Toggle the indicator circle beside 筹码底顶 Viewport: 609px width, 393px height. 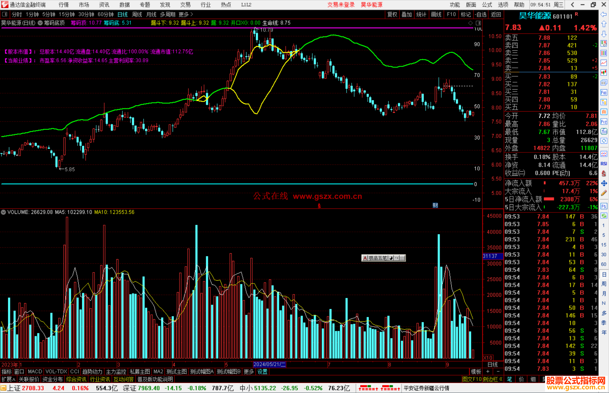[x=40, y=23]
